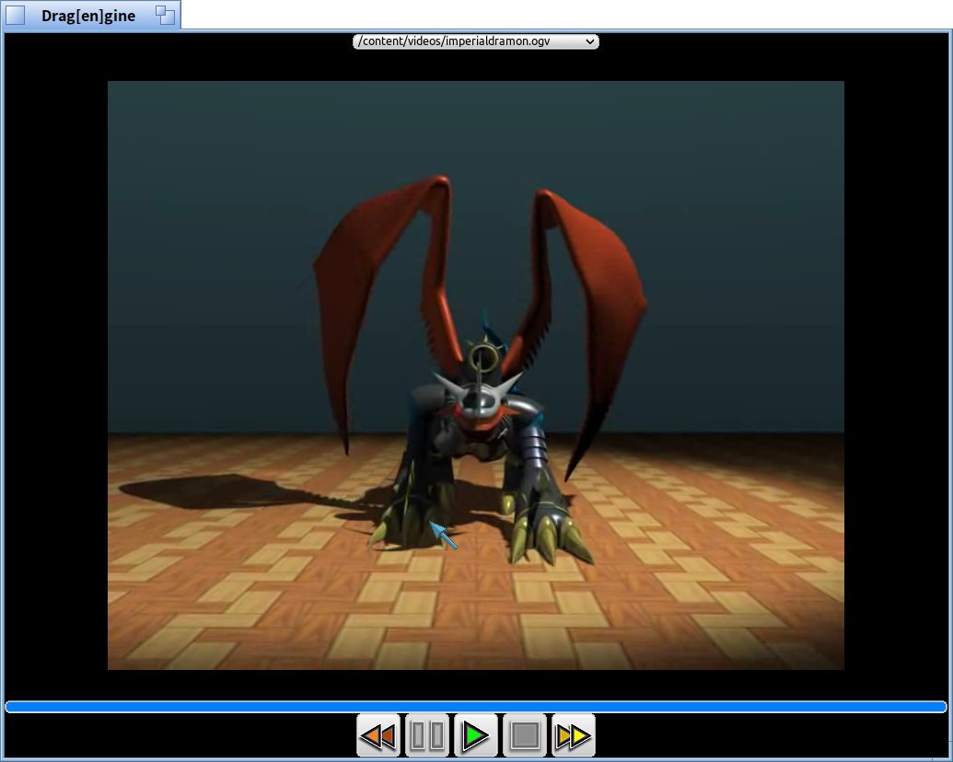This screenshot has width=953, height=762.
Task: Click the imperialdramon video frame
Action: point(476,375)
